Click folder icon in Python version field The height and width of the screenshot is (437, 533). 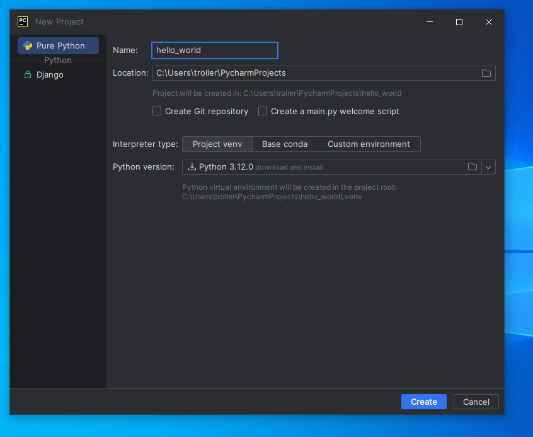point(472,167)
